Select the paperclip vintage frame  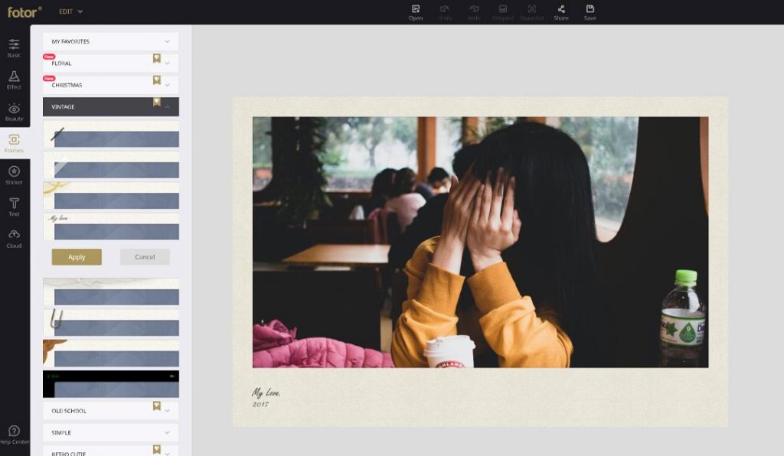111,323
